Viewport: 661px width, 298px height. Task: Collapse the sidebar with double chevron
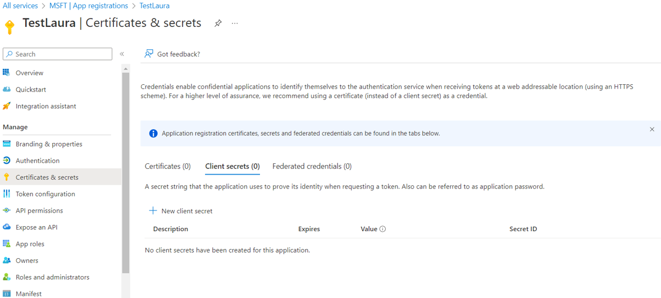tap(122, 54)
